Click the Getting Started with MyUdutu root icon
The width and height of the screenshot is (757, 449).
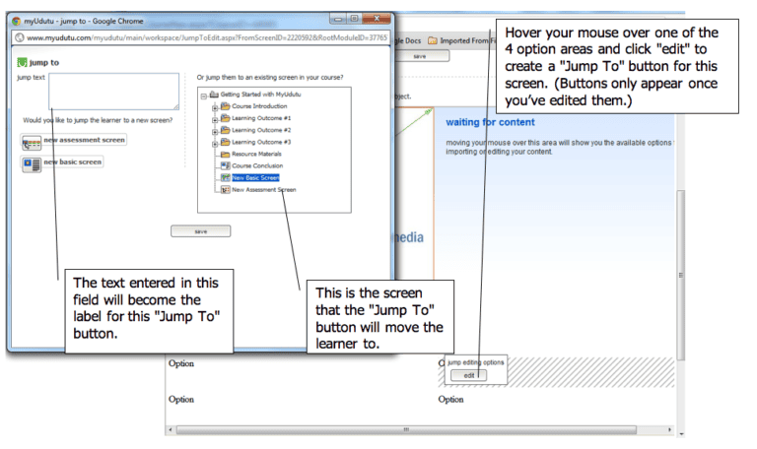pos(215,95)
